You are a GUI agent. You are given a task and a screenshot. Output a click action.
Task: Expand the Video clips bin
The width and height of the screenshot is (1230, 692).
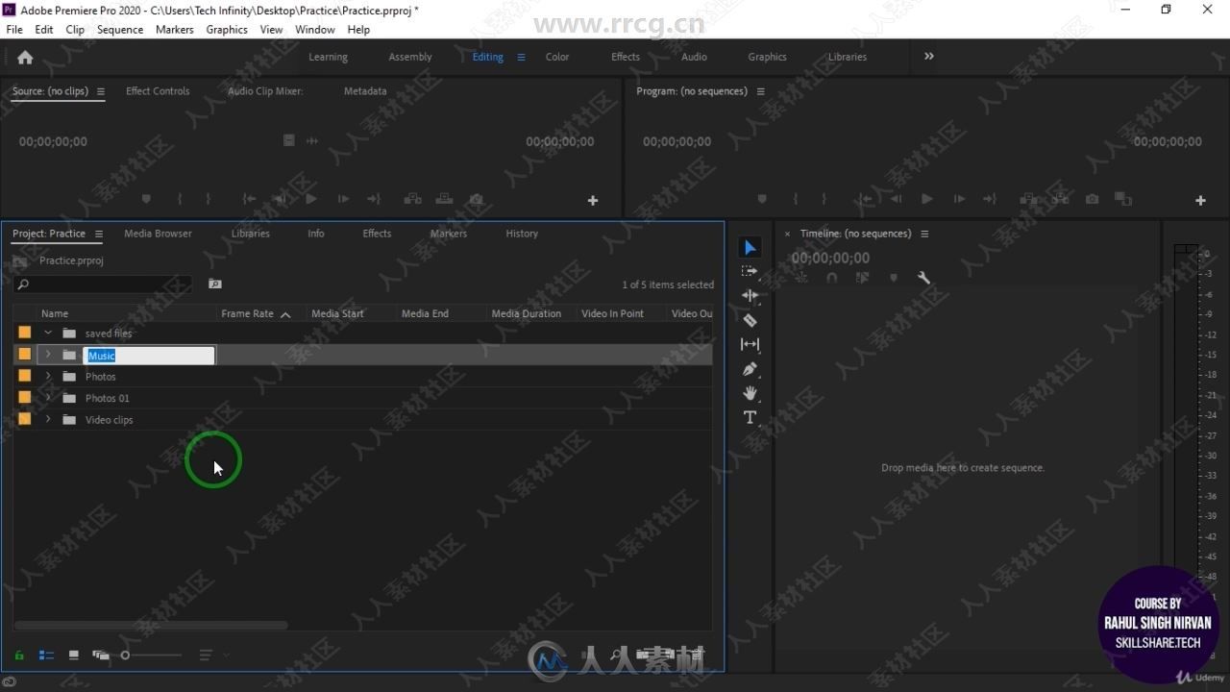48,420
